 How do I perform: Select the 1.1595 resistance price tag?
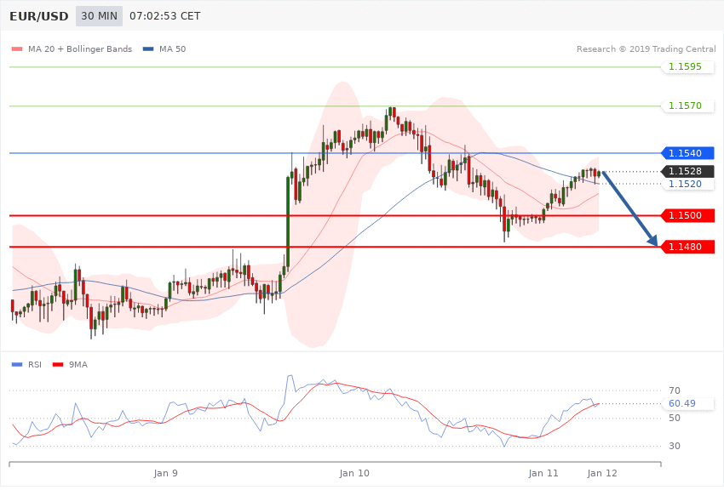(688, 67)
